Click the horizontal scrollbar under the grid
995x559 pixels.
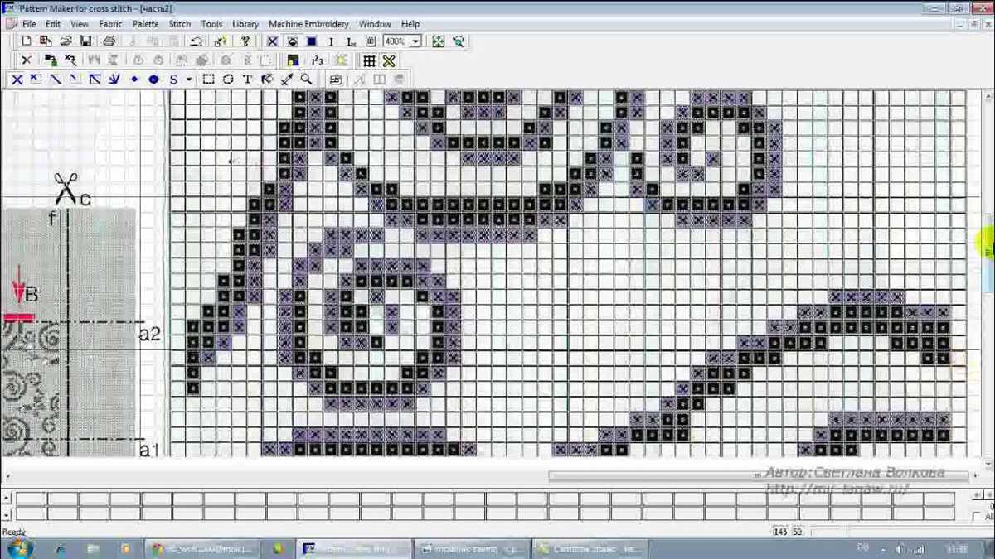coord(757,476)
